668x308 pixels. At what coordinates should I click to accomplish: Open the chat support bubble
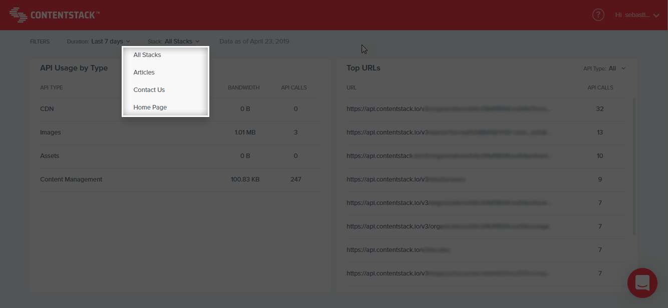[x=642, y=283]
